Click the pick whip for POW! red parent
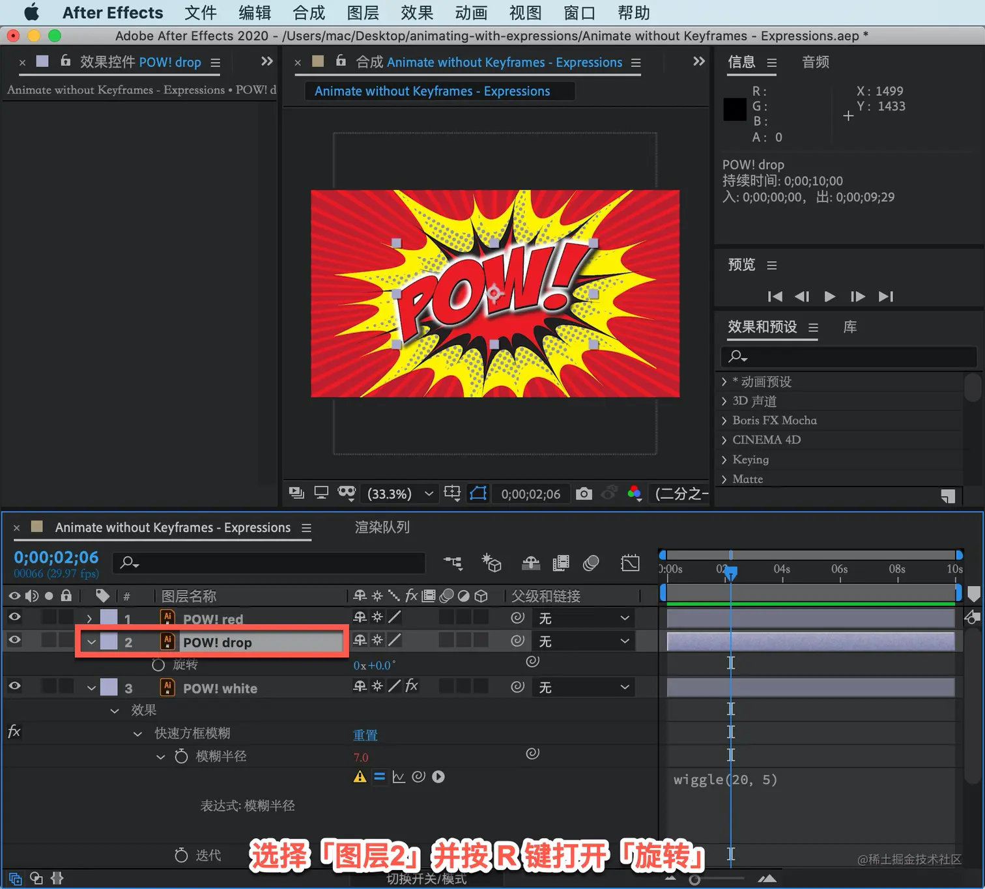Image resolution: width=985 pixels, height=889 pixels. (x=518, y=617)
